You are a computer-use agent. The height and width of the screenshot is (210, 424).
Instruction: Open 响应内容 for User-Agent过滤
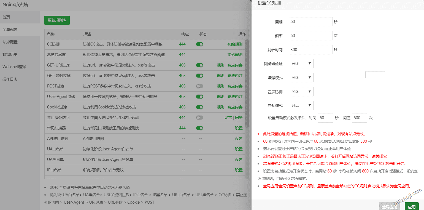(x=235, y=97)
